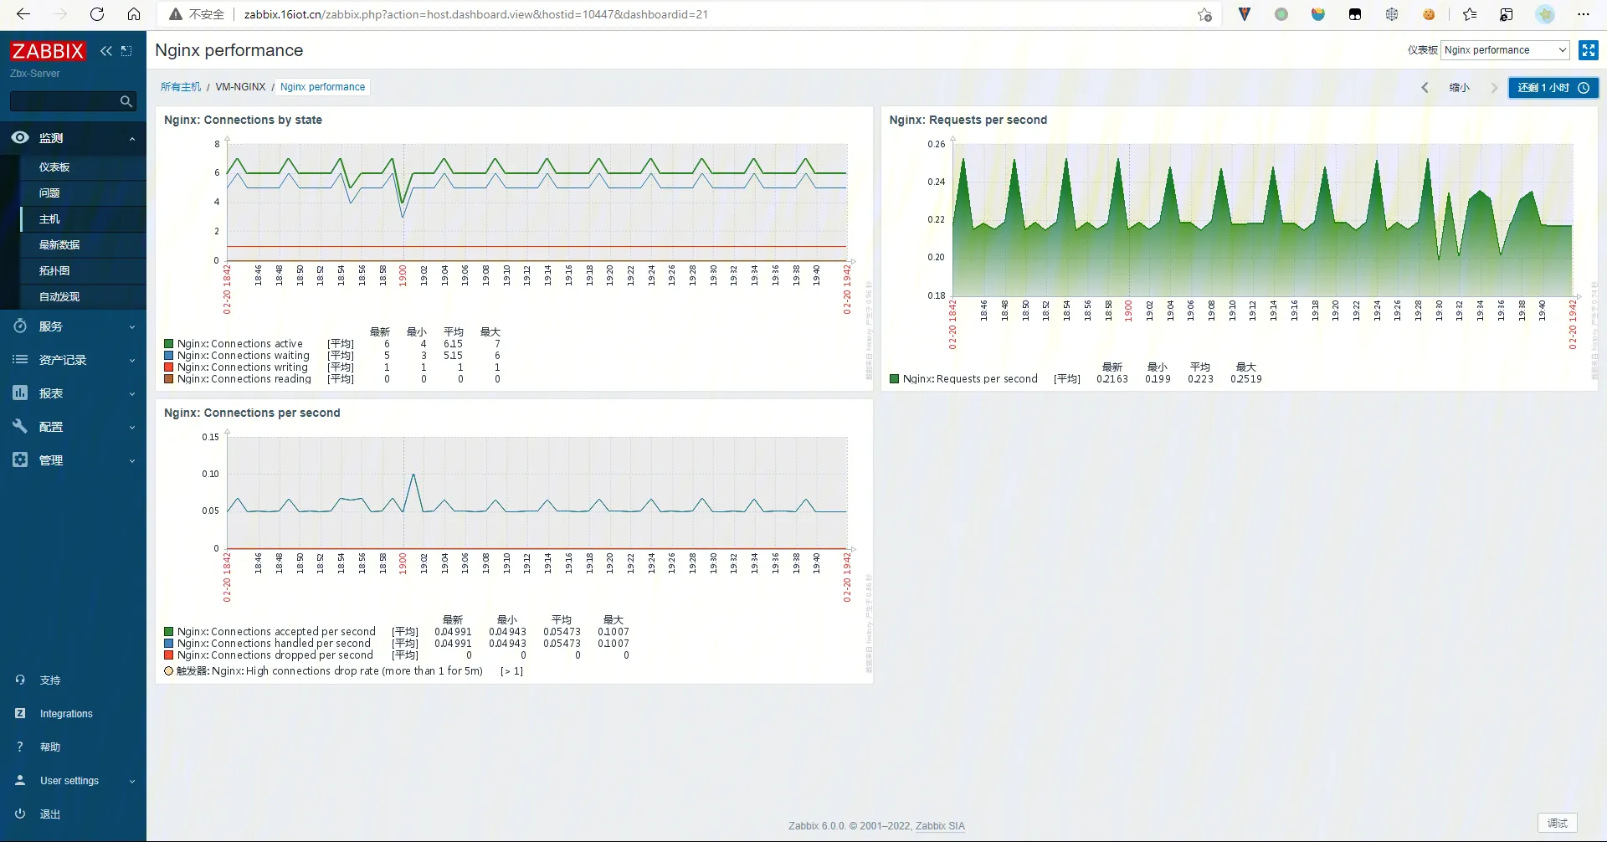Open 问题 in the monitoring submenu
1607x842 pixels.
pyautogui.click(x=49, y=193)
